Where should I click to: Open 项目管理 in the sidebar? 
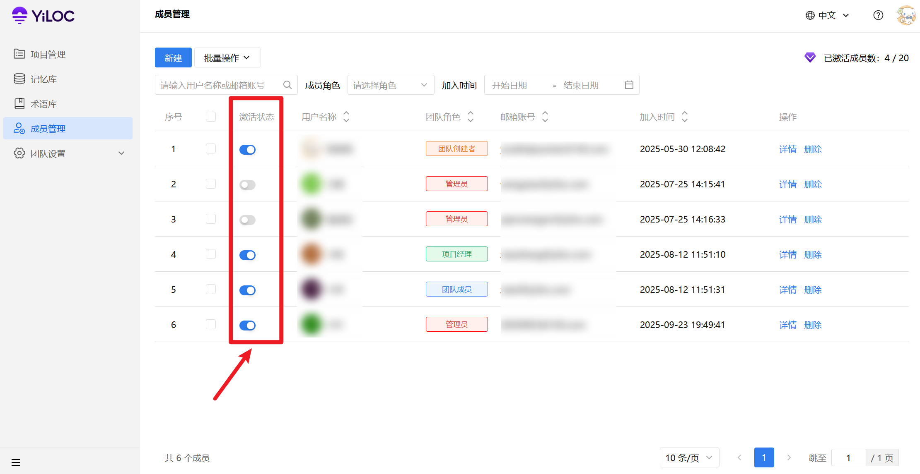48,54
